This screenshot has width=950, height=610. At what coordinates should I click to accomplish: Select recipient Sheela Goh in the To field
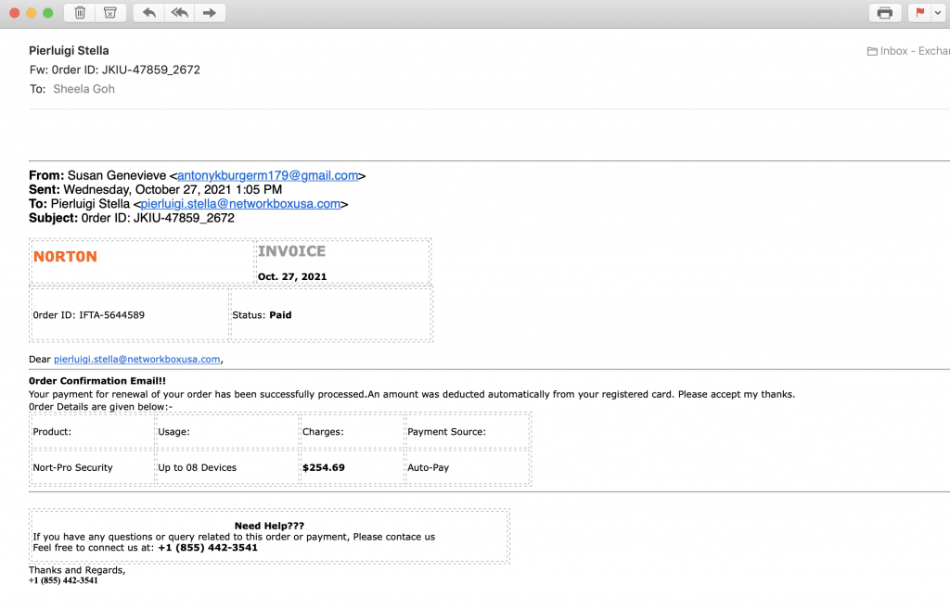click(83, 89)
